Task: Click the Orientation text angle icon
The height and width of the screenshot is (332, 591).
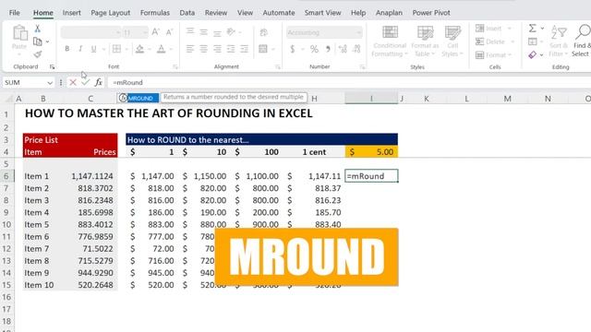Action: 231,32
